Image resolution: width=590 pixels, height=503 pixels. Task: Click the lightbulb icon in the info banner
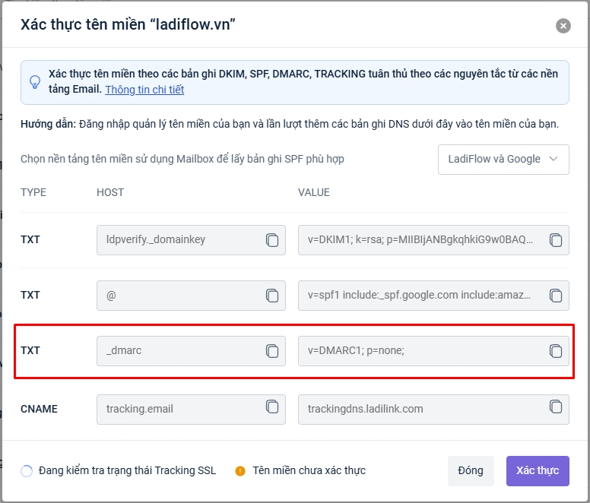point(35,82)
